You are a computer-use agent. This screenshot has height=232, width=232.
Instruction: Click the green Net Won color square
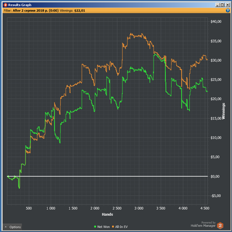point(95,226)
